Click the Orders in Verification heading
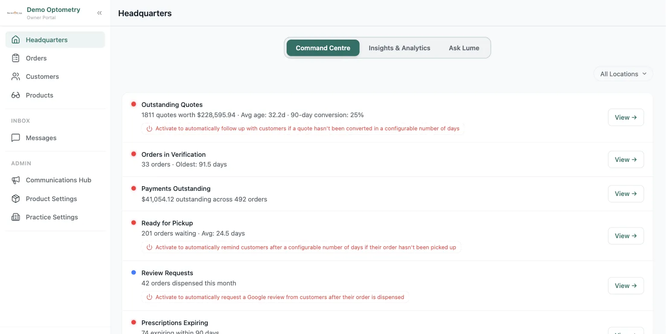Viewport: 666px width, 334px height. point(174,155)
